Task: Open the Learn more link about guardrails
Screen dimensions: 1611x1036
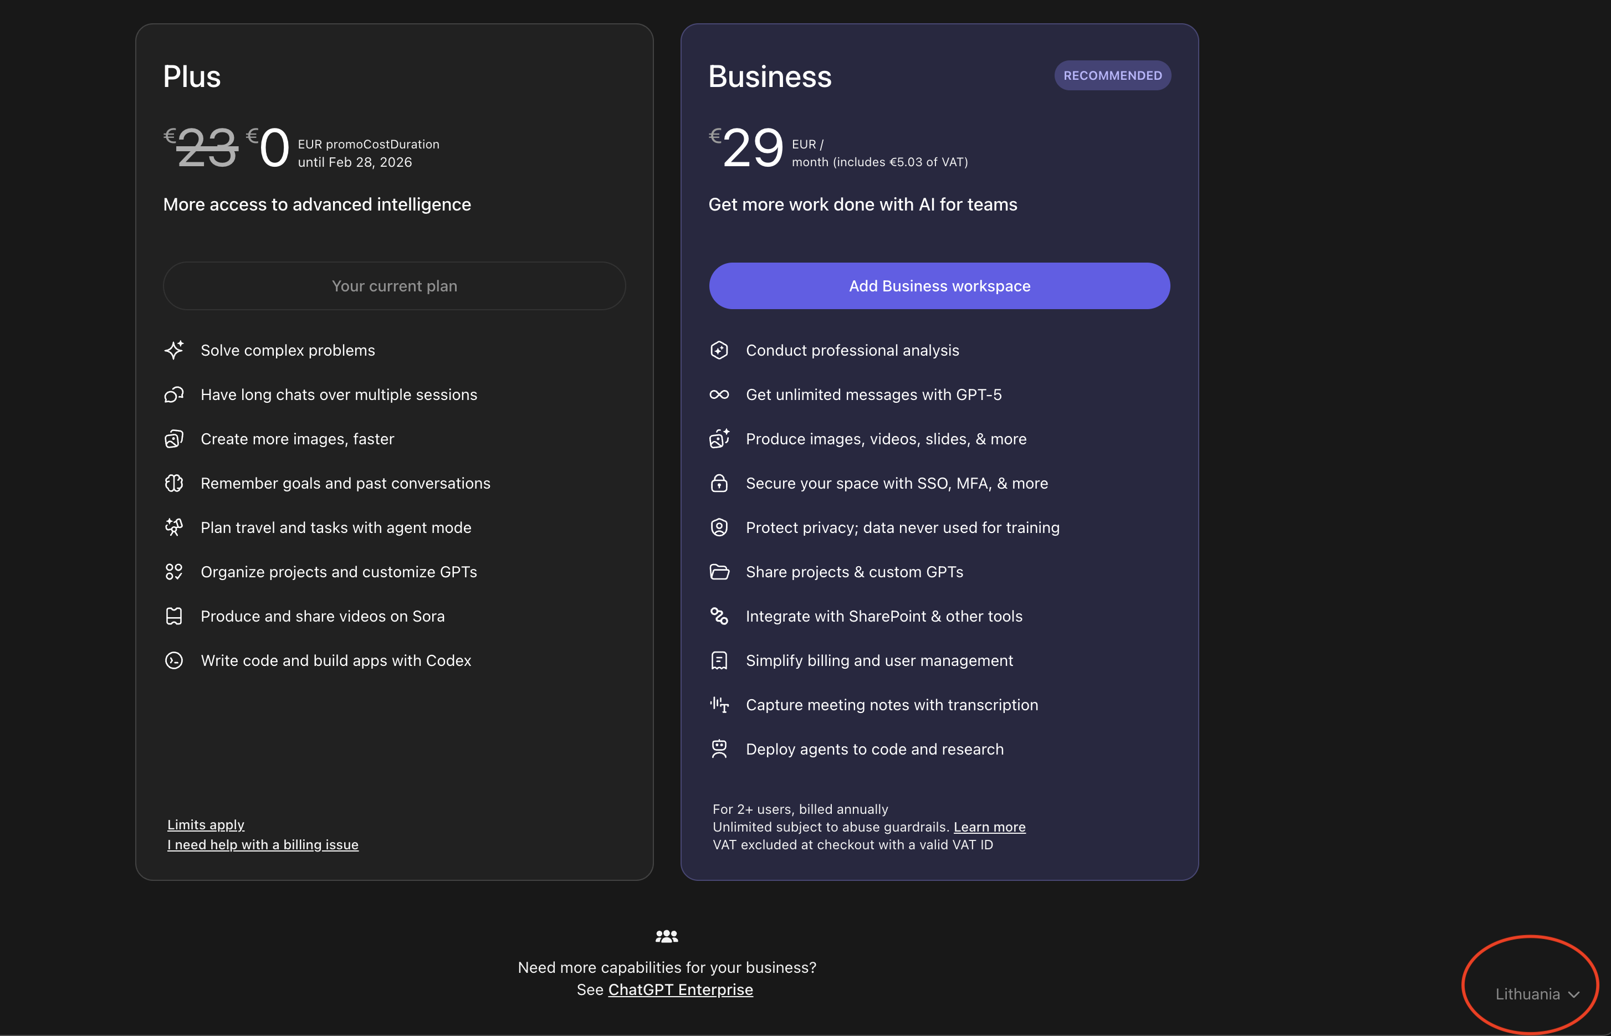Action: 989,827
